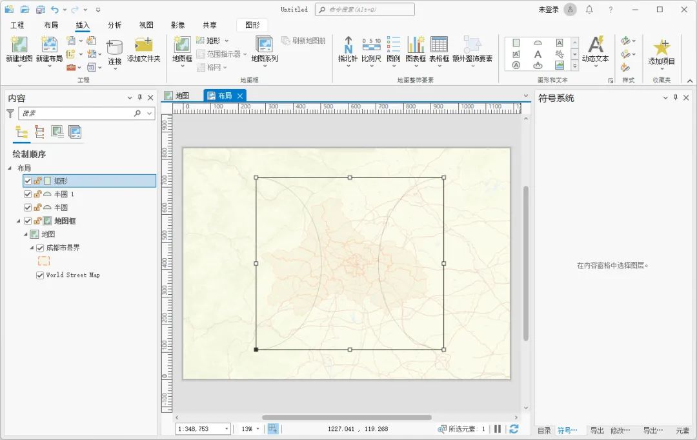The width and height of the screenshot is (697, 440).
Task: Open the 连接 (Connections) database icon
Action: coord(115,48)
